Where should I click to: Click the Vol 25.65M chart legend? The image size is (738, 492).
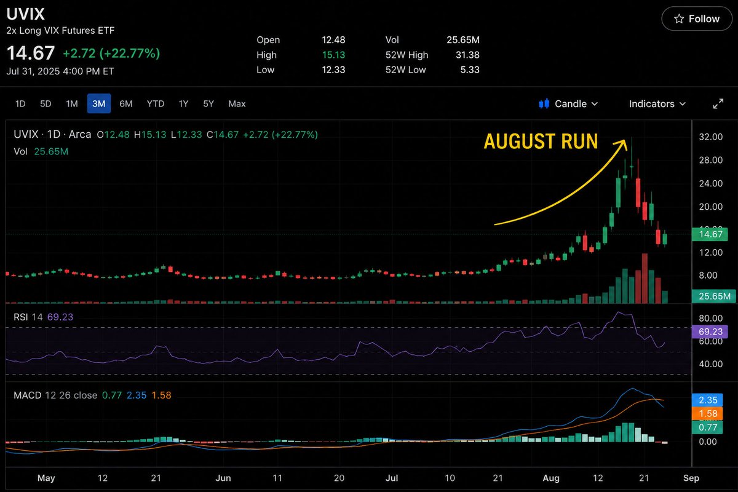(41, 151)
